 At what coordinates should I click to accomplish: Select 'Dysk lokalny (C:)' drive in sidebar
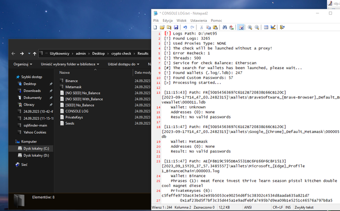pyautogui.click(x=36, y=148)
